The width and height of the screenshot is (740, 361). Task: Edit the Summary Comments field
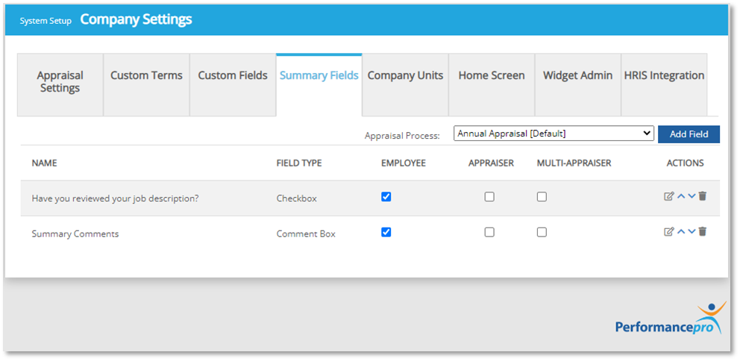(x=669, y=232)
